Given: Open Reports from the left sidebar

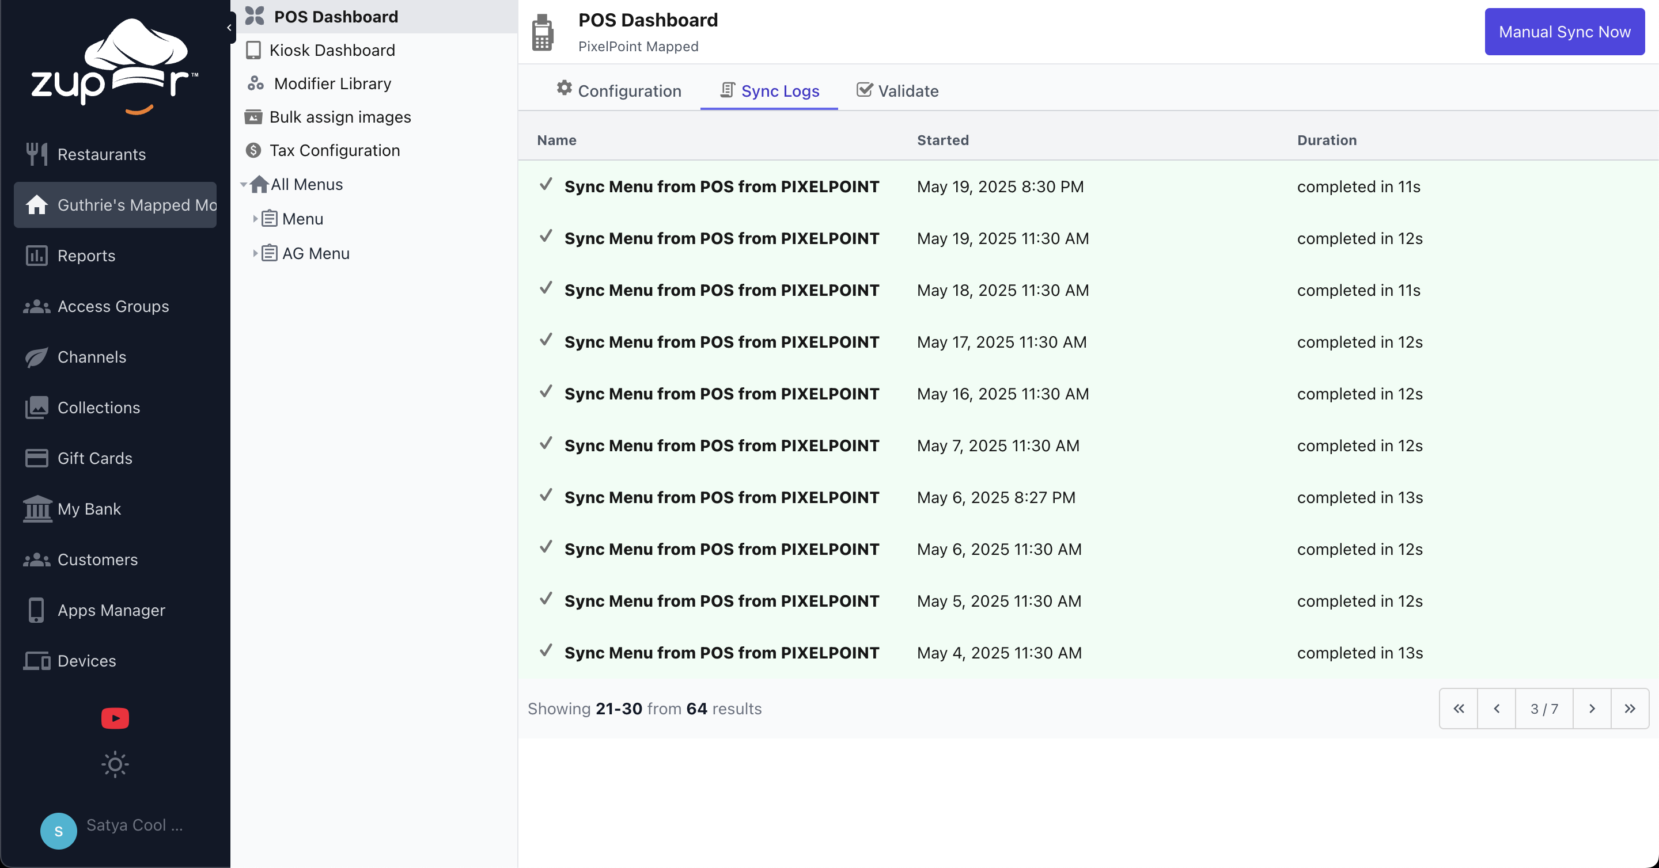Looking at the screenshot, I should pyautogui.click(x=86, y=256).
